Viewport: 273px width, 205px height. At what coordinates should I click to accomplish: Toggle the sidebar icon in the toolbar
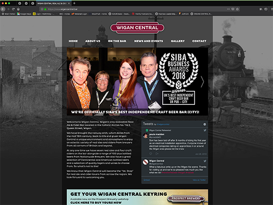266,9
